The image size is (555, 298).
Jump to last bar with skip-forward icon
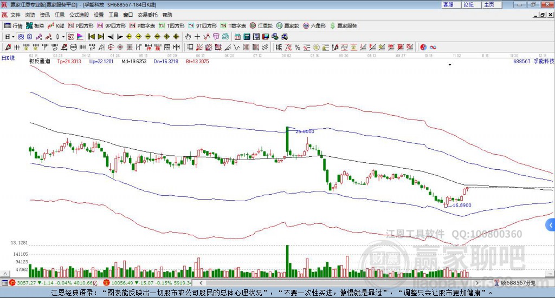pos(101,37)
